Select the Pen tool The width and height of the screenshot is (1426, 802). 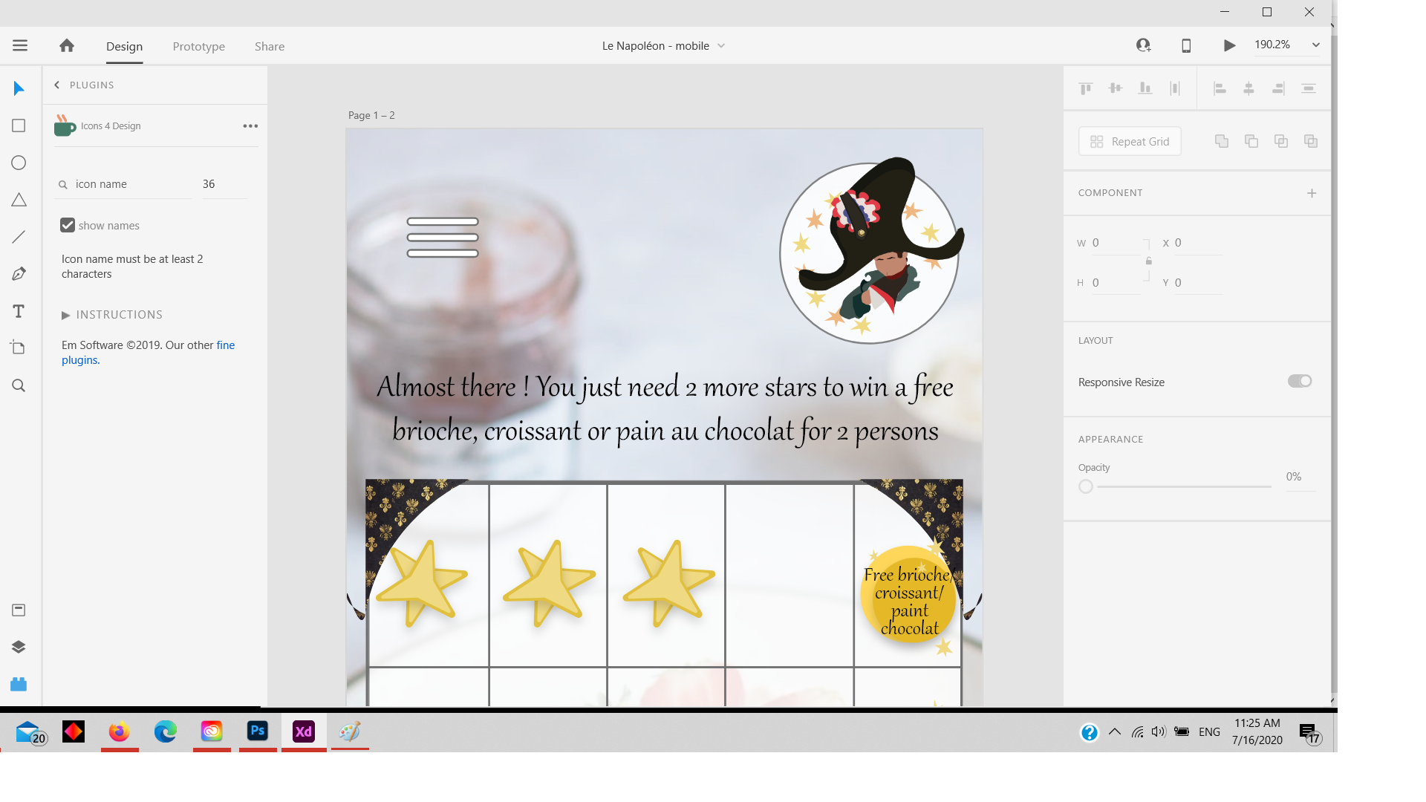[19, 274]
